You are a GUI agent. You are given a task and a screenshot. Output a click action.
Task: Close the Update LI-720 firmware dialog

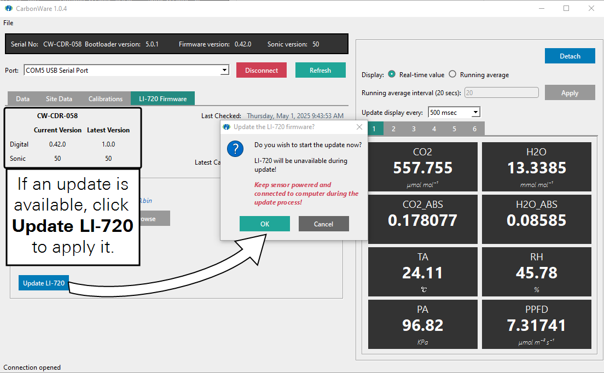click(359, 127)
